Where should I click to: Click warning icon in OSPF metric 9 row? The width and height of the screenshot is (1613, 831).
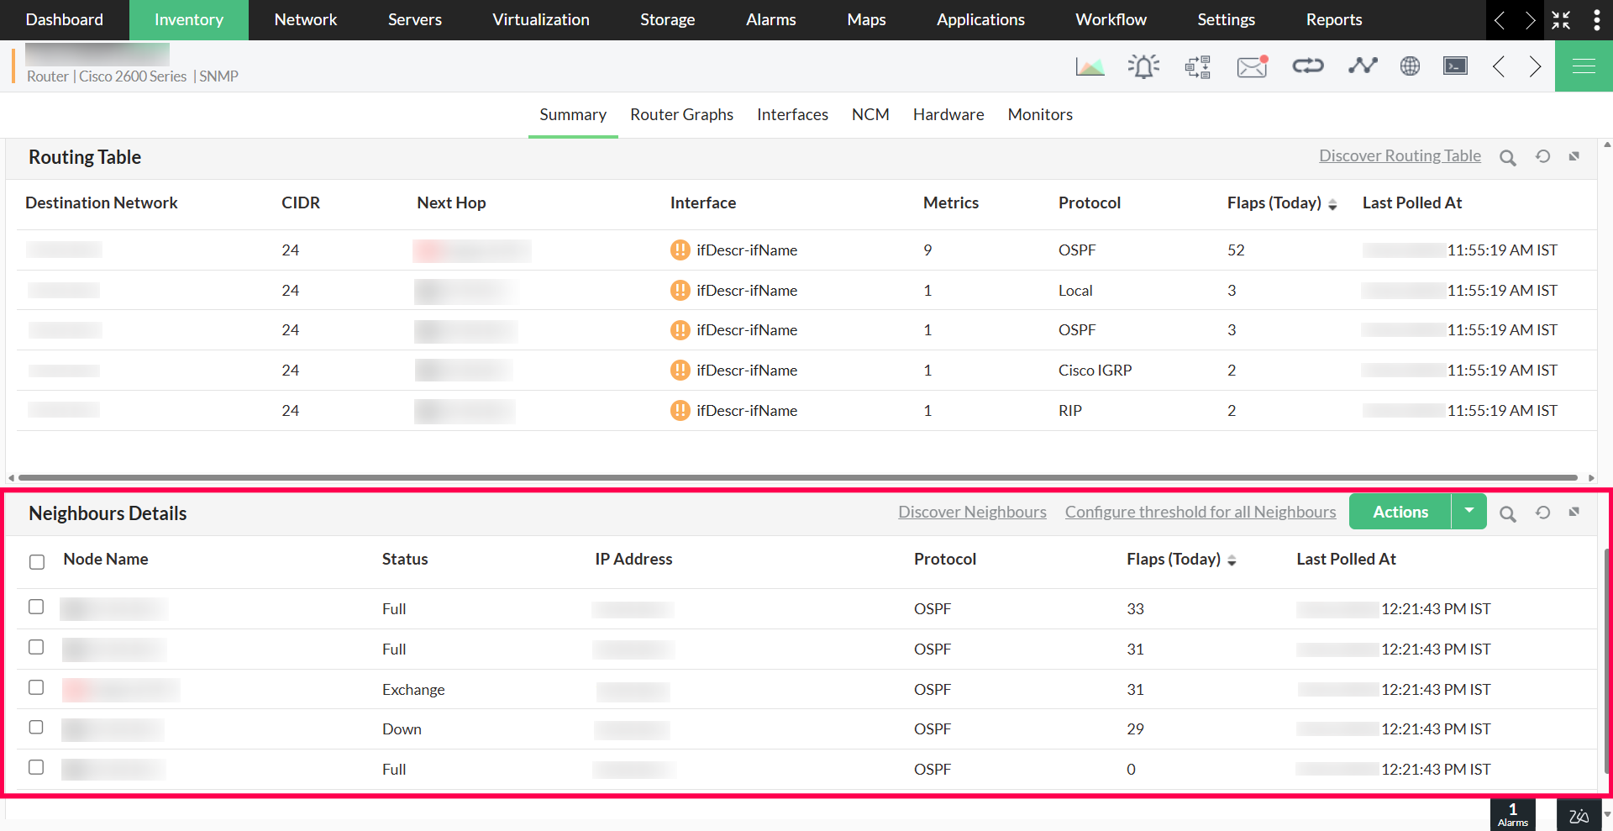point(680,250)
